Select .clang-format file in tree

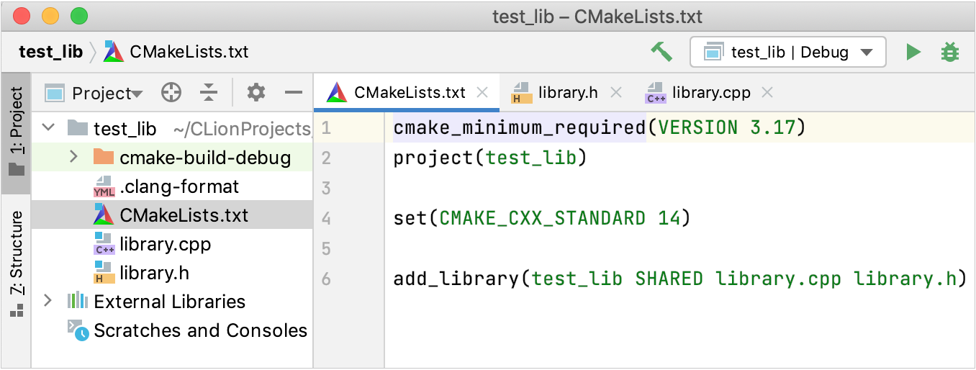coord(179,186)
